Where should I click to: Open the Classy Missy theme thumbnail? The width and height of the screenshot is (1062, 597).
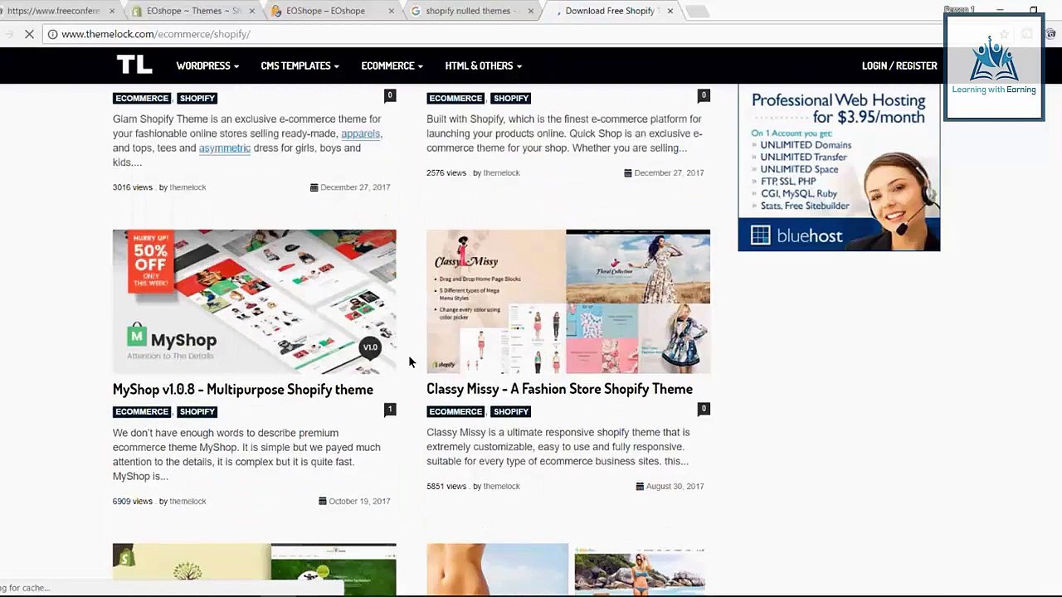[x=568, y=302]
